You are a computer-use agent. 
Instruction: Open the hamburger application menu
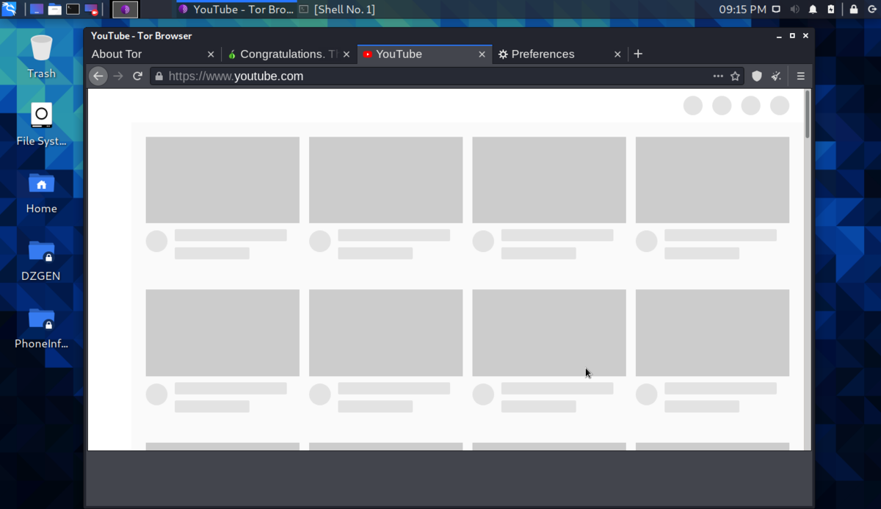click(x=801, y=76)
